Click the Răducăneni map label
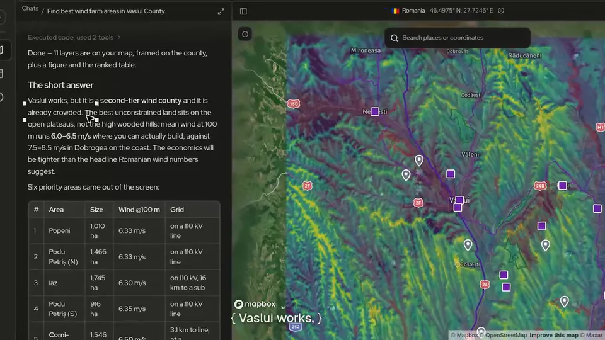 point(525,55)
